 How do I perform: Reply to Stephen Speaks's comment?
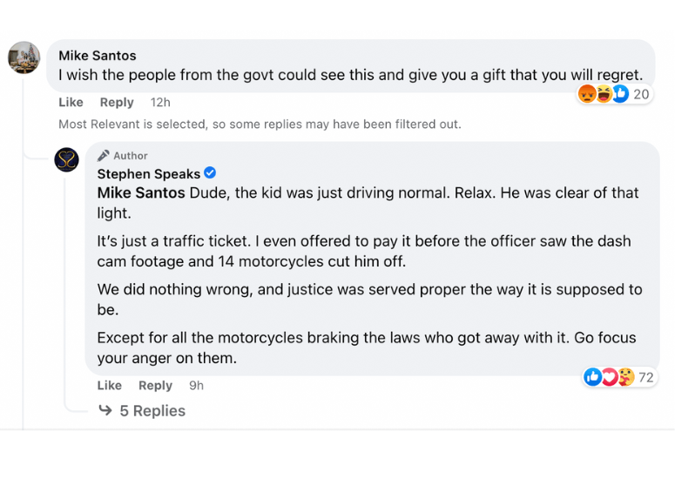coord(155,385)
